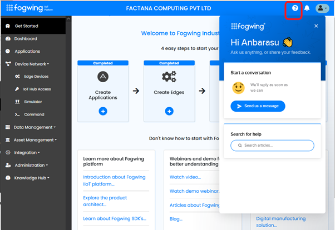
Task: Click the Create Edges gears icon
Action: coord(169,77)
